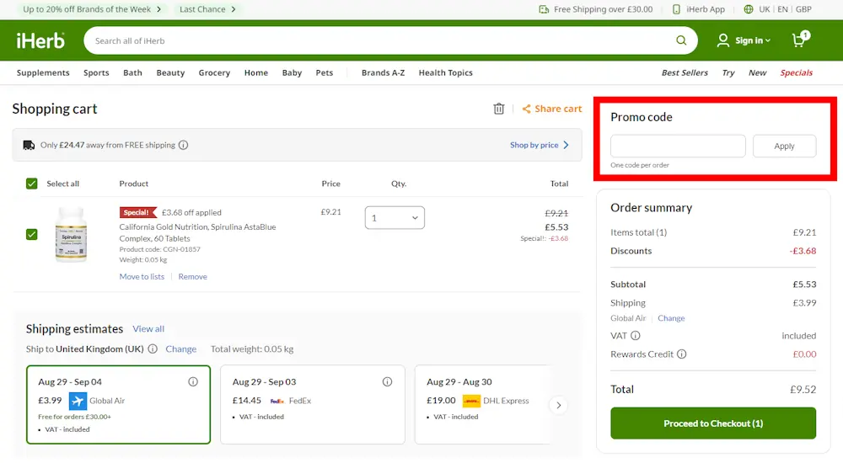This screenshot has width=843, height=463.
Task: Expand the Sign in menu
Action: pos(753,40)
